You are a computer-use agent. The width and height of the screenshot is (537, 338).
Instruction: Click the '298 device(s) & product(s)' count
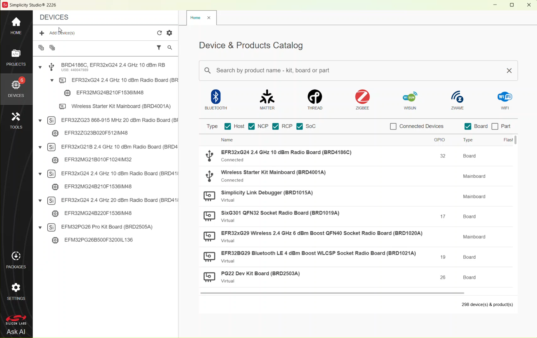click(487, 304)
